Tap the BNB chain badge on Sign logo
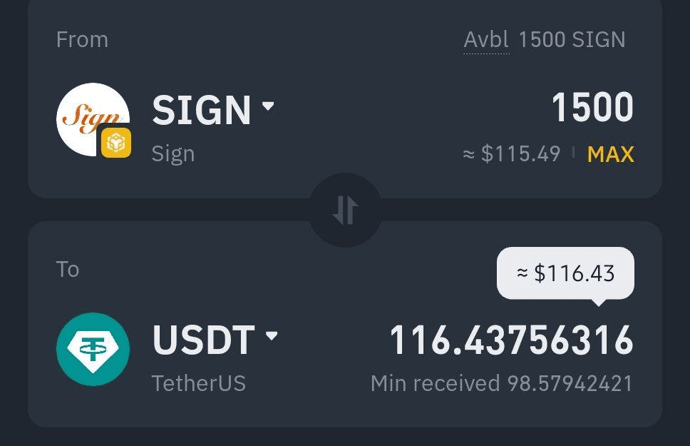Screen dimensions: 690x446 click(x=116, y=143)
